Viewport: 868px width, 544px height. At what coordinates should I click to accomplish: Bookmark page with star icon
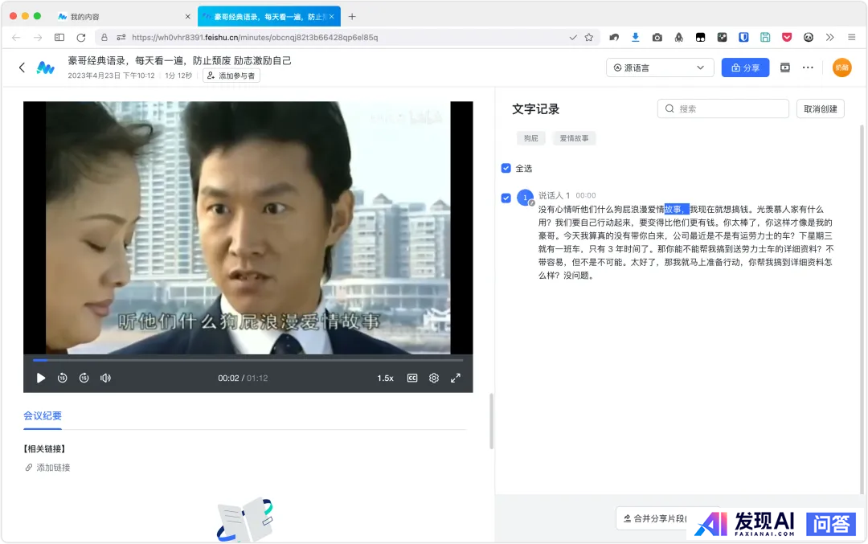tap(589, 38)
